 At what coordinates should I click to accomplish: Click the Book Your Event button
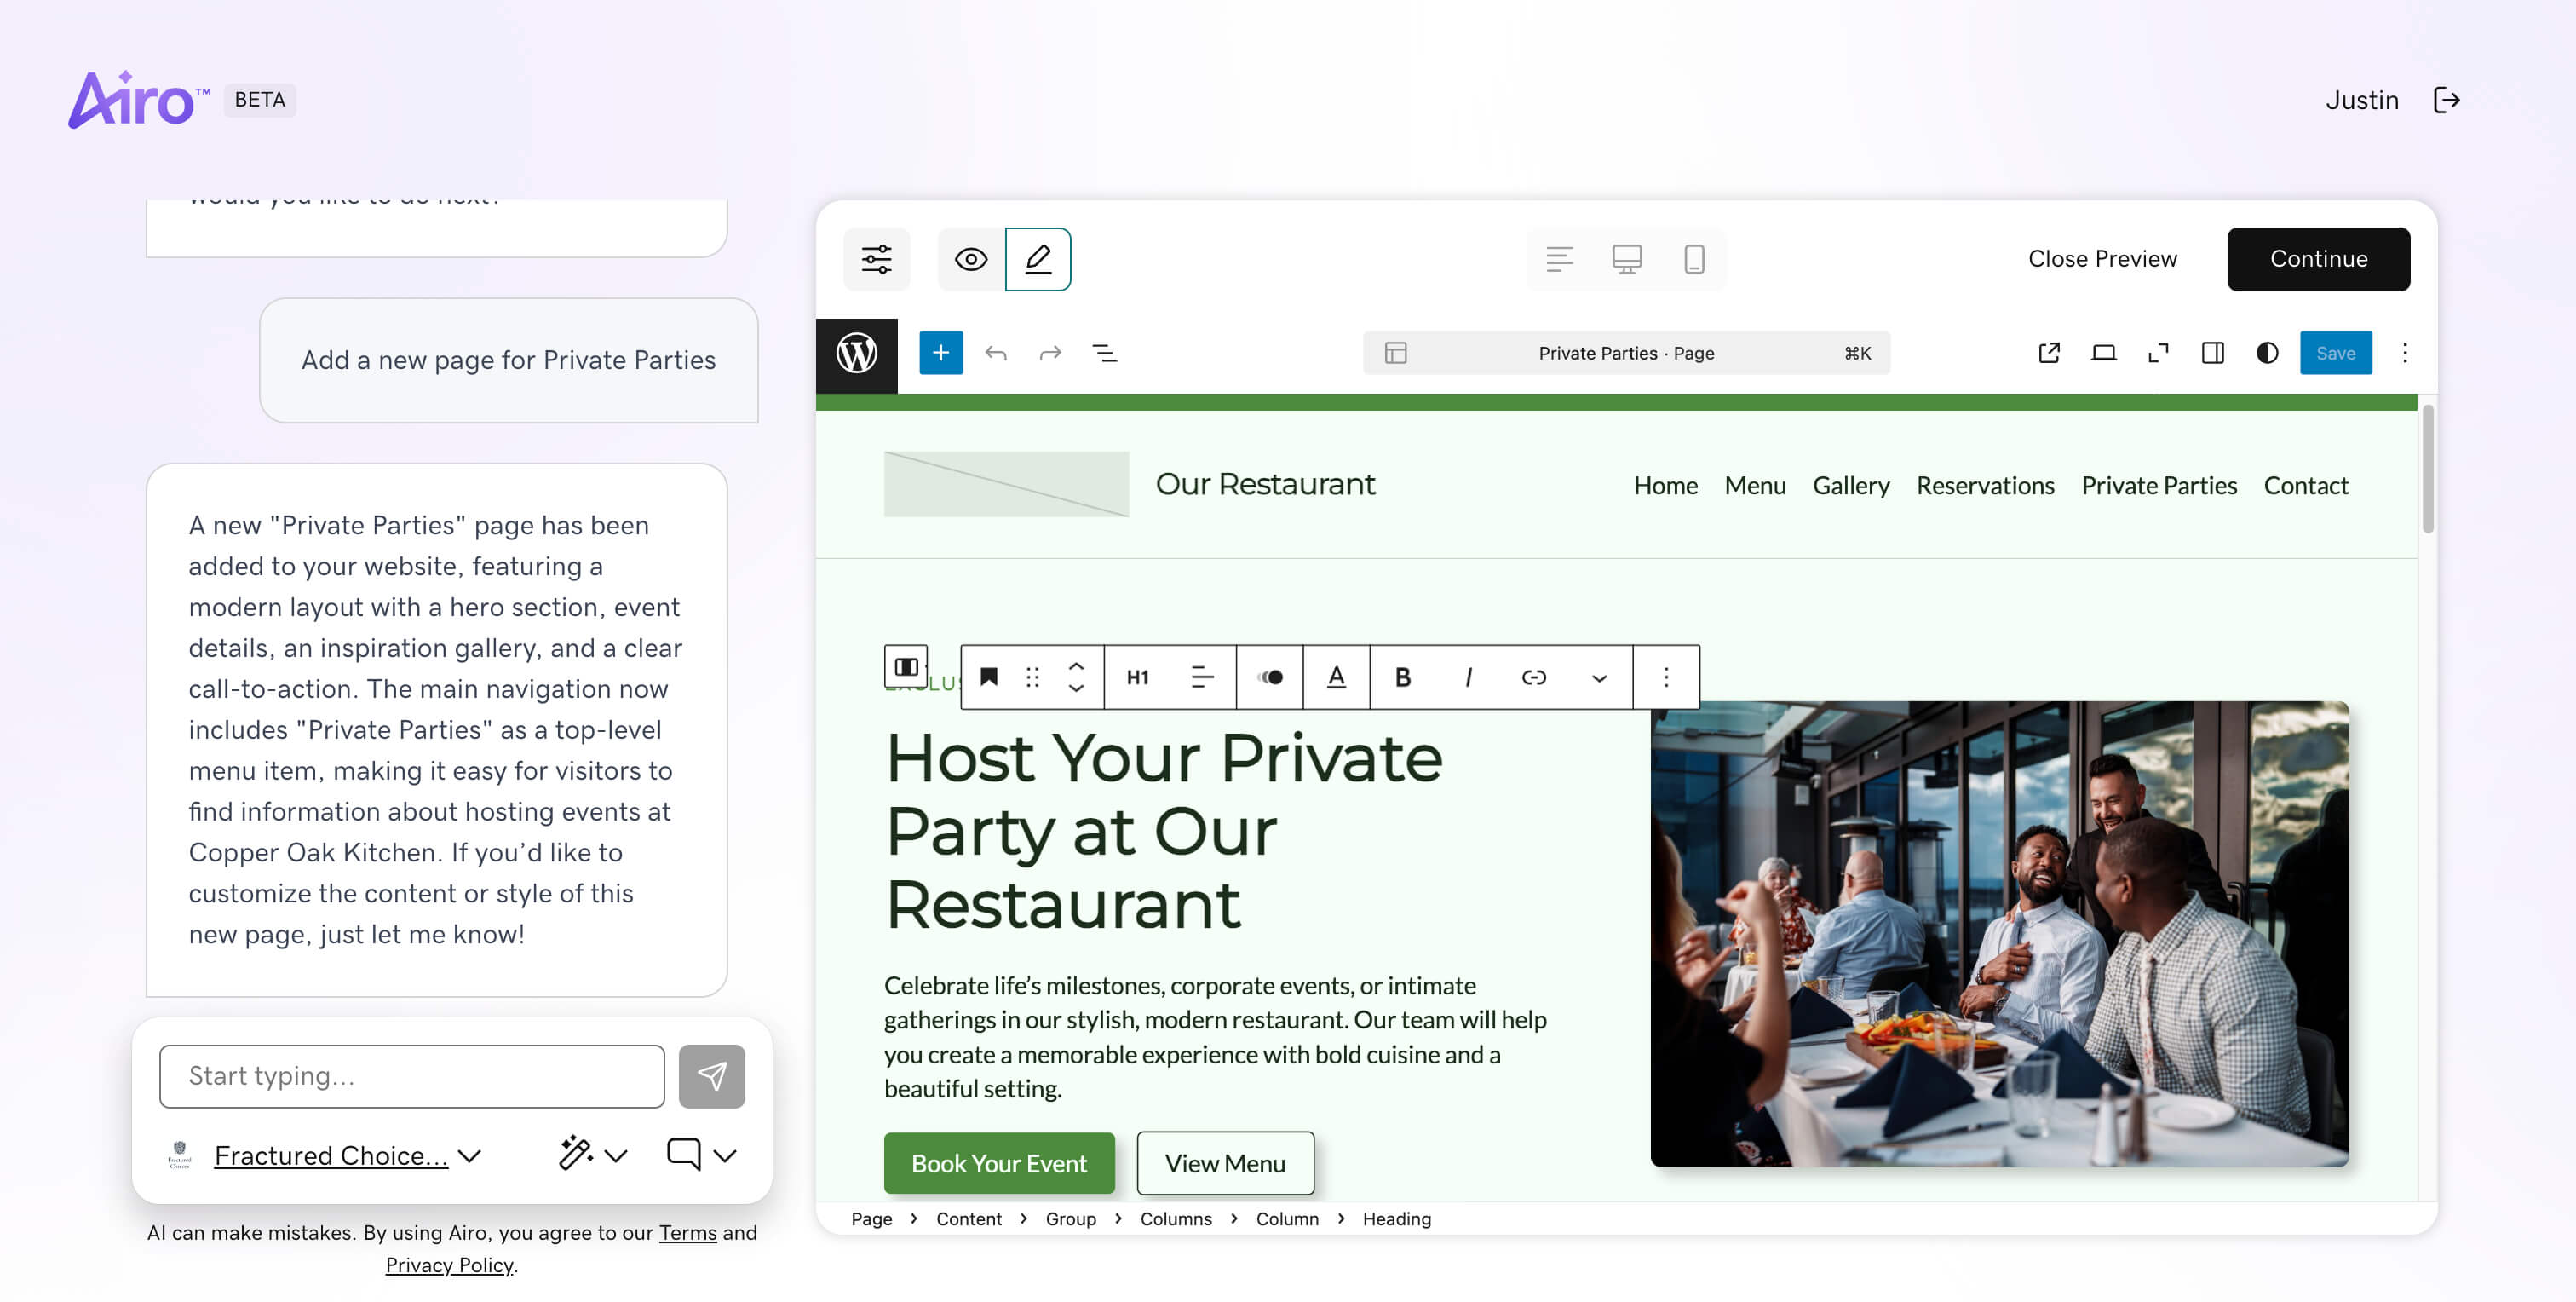coord(999,1163)
